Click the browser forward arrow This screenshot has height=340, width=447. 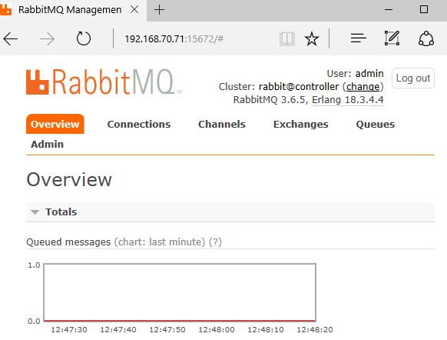click(x=47, y=38)
